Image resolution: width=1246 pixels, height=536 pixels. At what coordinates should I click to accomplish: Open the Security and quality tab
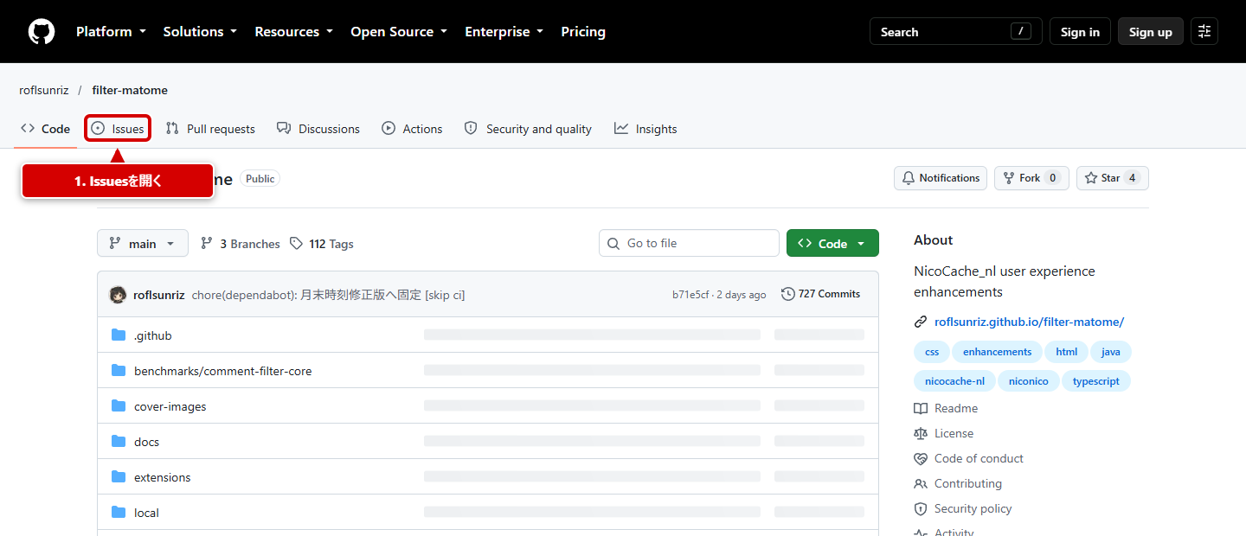tap(528, 129)
